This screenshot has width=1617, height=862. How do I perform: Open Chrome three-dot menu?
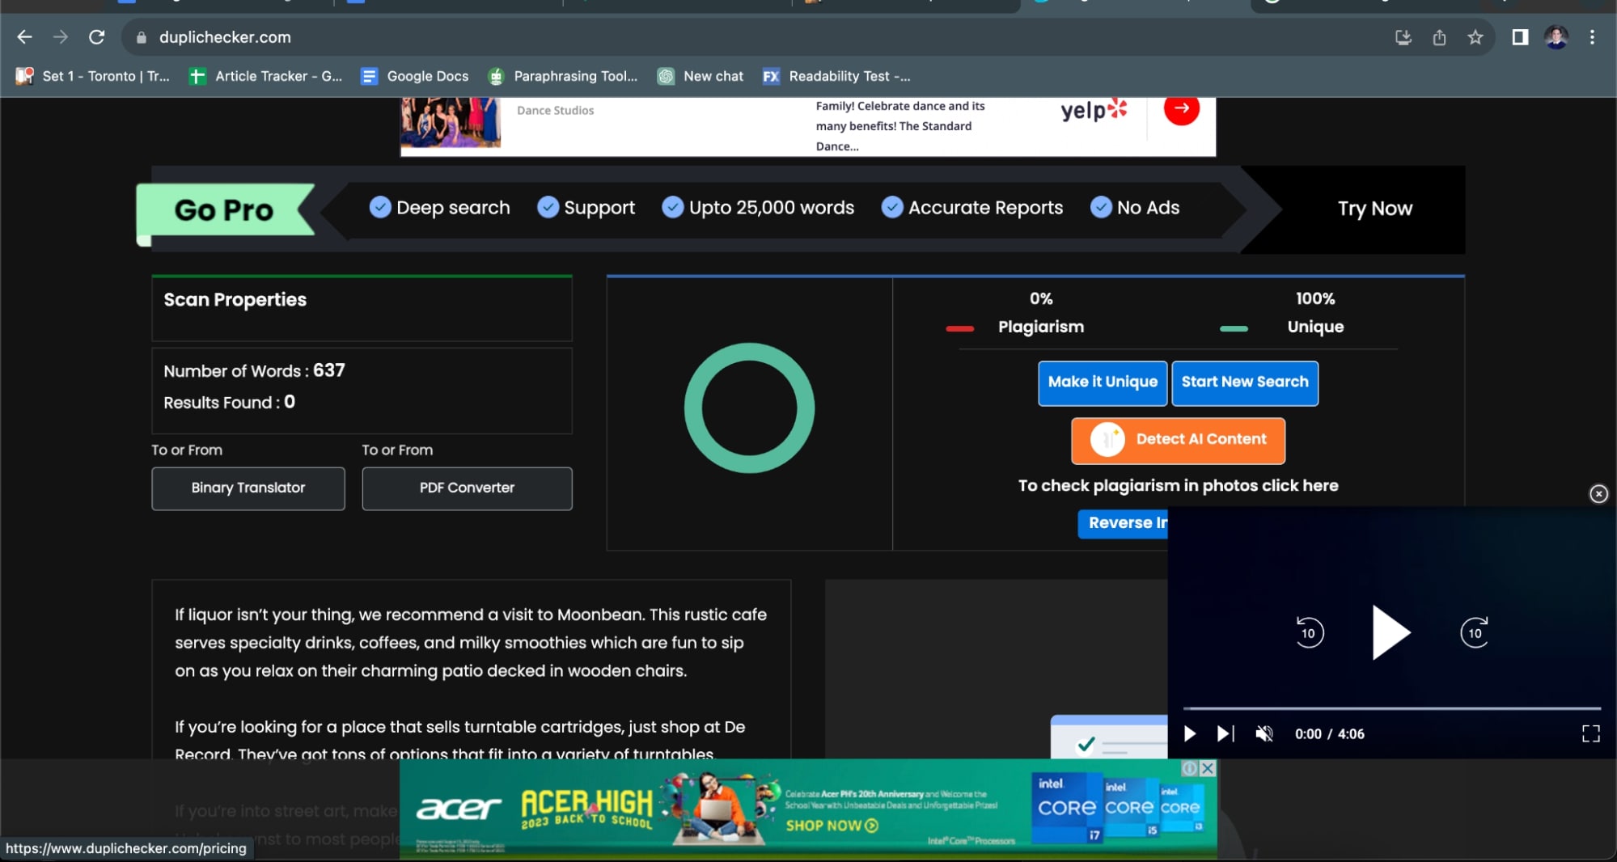coord(1592,37)
